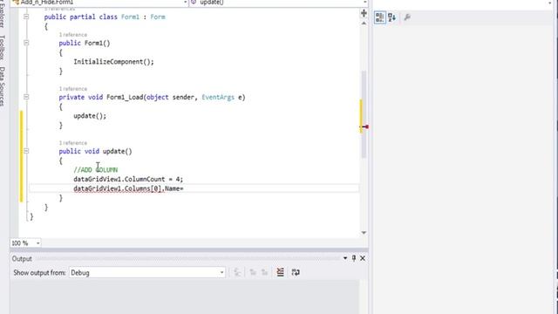Open Property Pages wrench icon

tap(407, 17)
